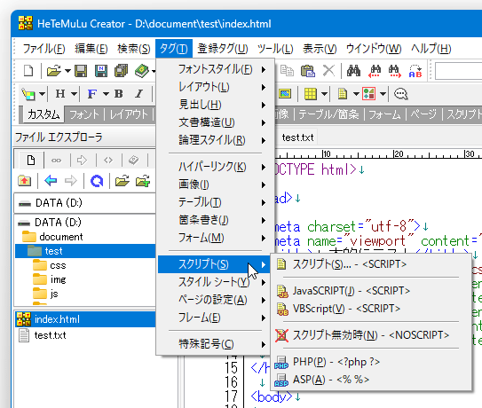
Task: Click the find next binoculars icon
Action: click(x=395, y=71)
